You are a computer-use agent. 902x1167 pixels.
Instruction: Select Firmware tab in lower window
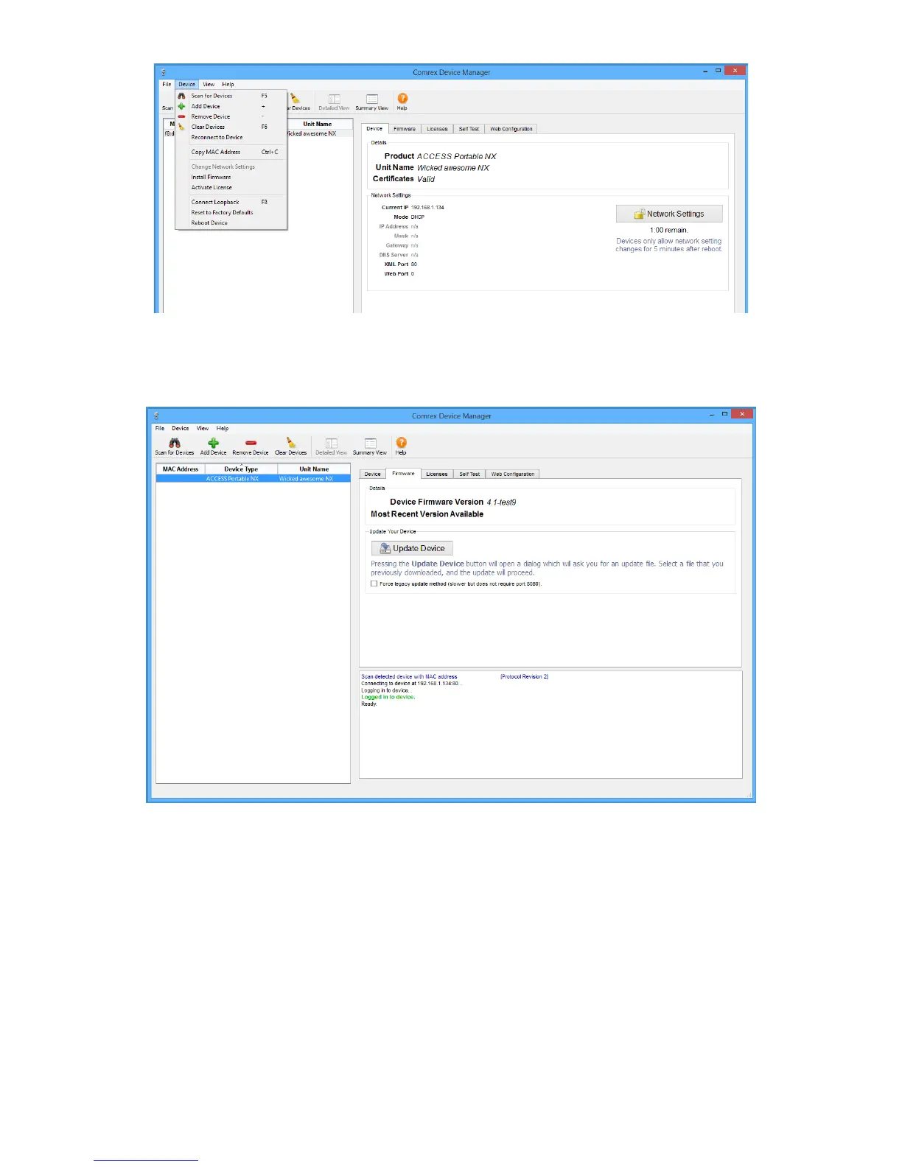point(403,473)
